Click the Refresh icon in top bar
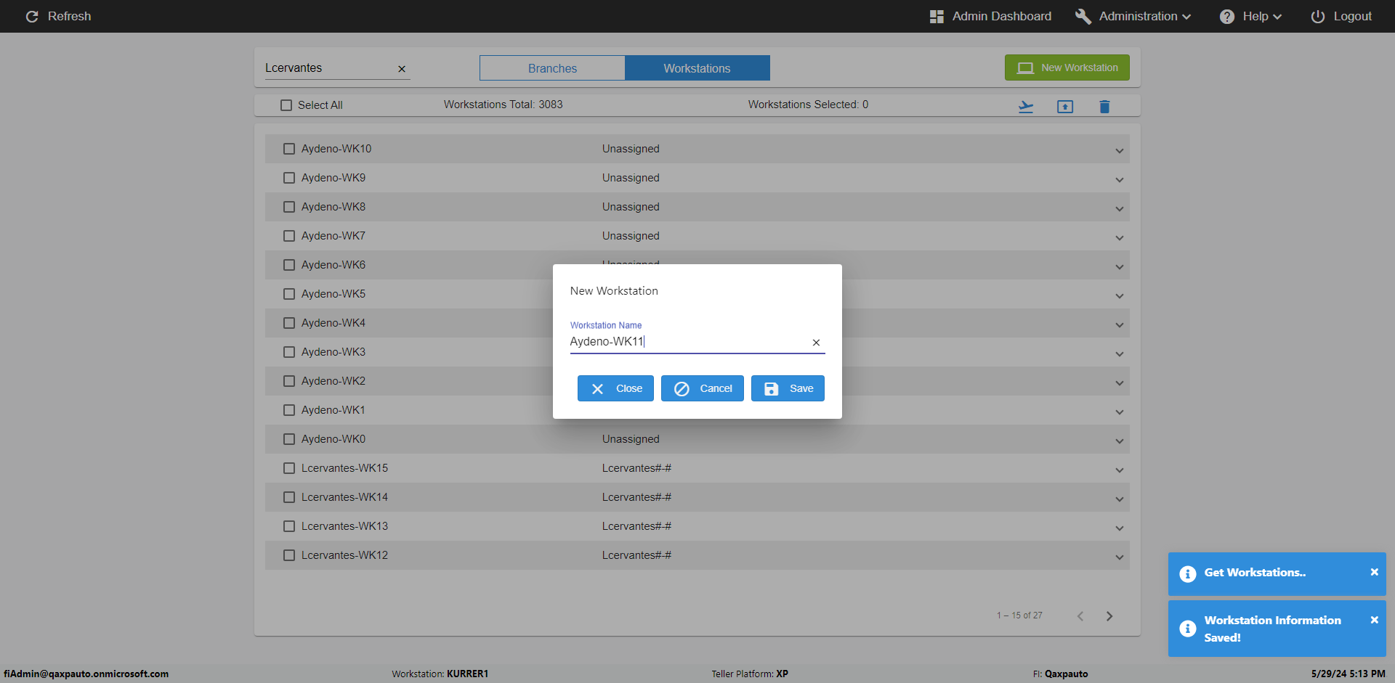Viewport: 1395px width, 683px height. click(x=32, y=16)
